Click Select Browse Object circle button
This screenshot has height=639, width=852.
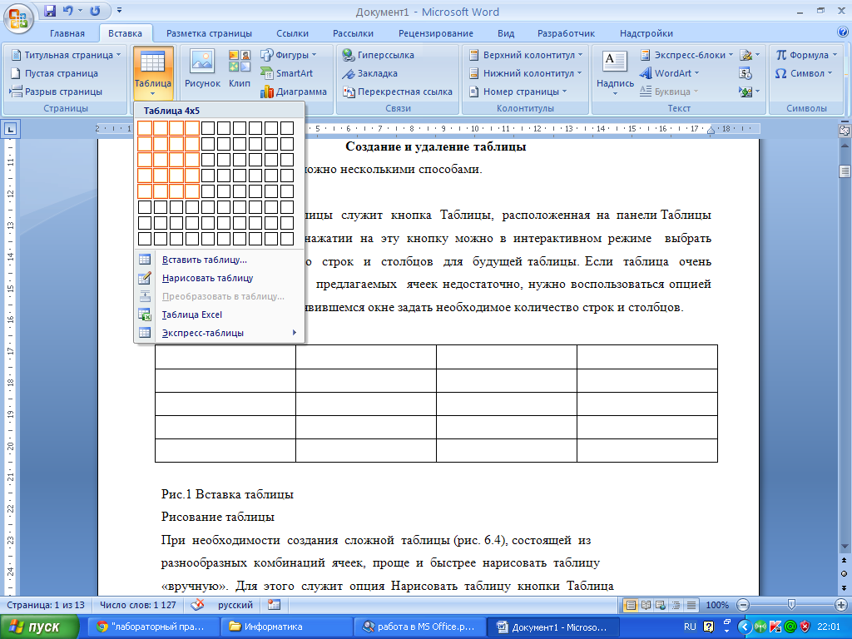point(845,573)
